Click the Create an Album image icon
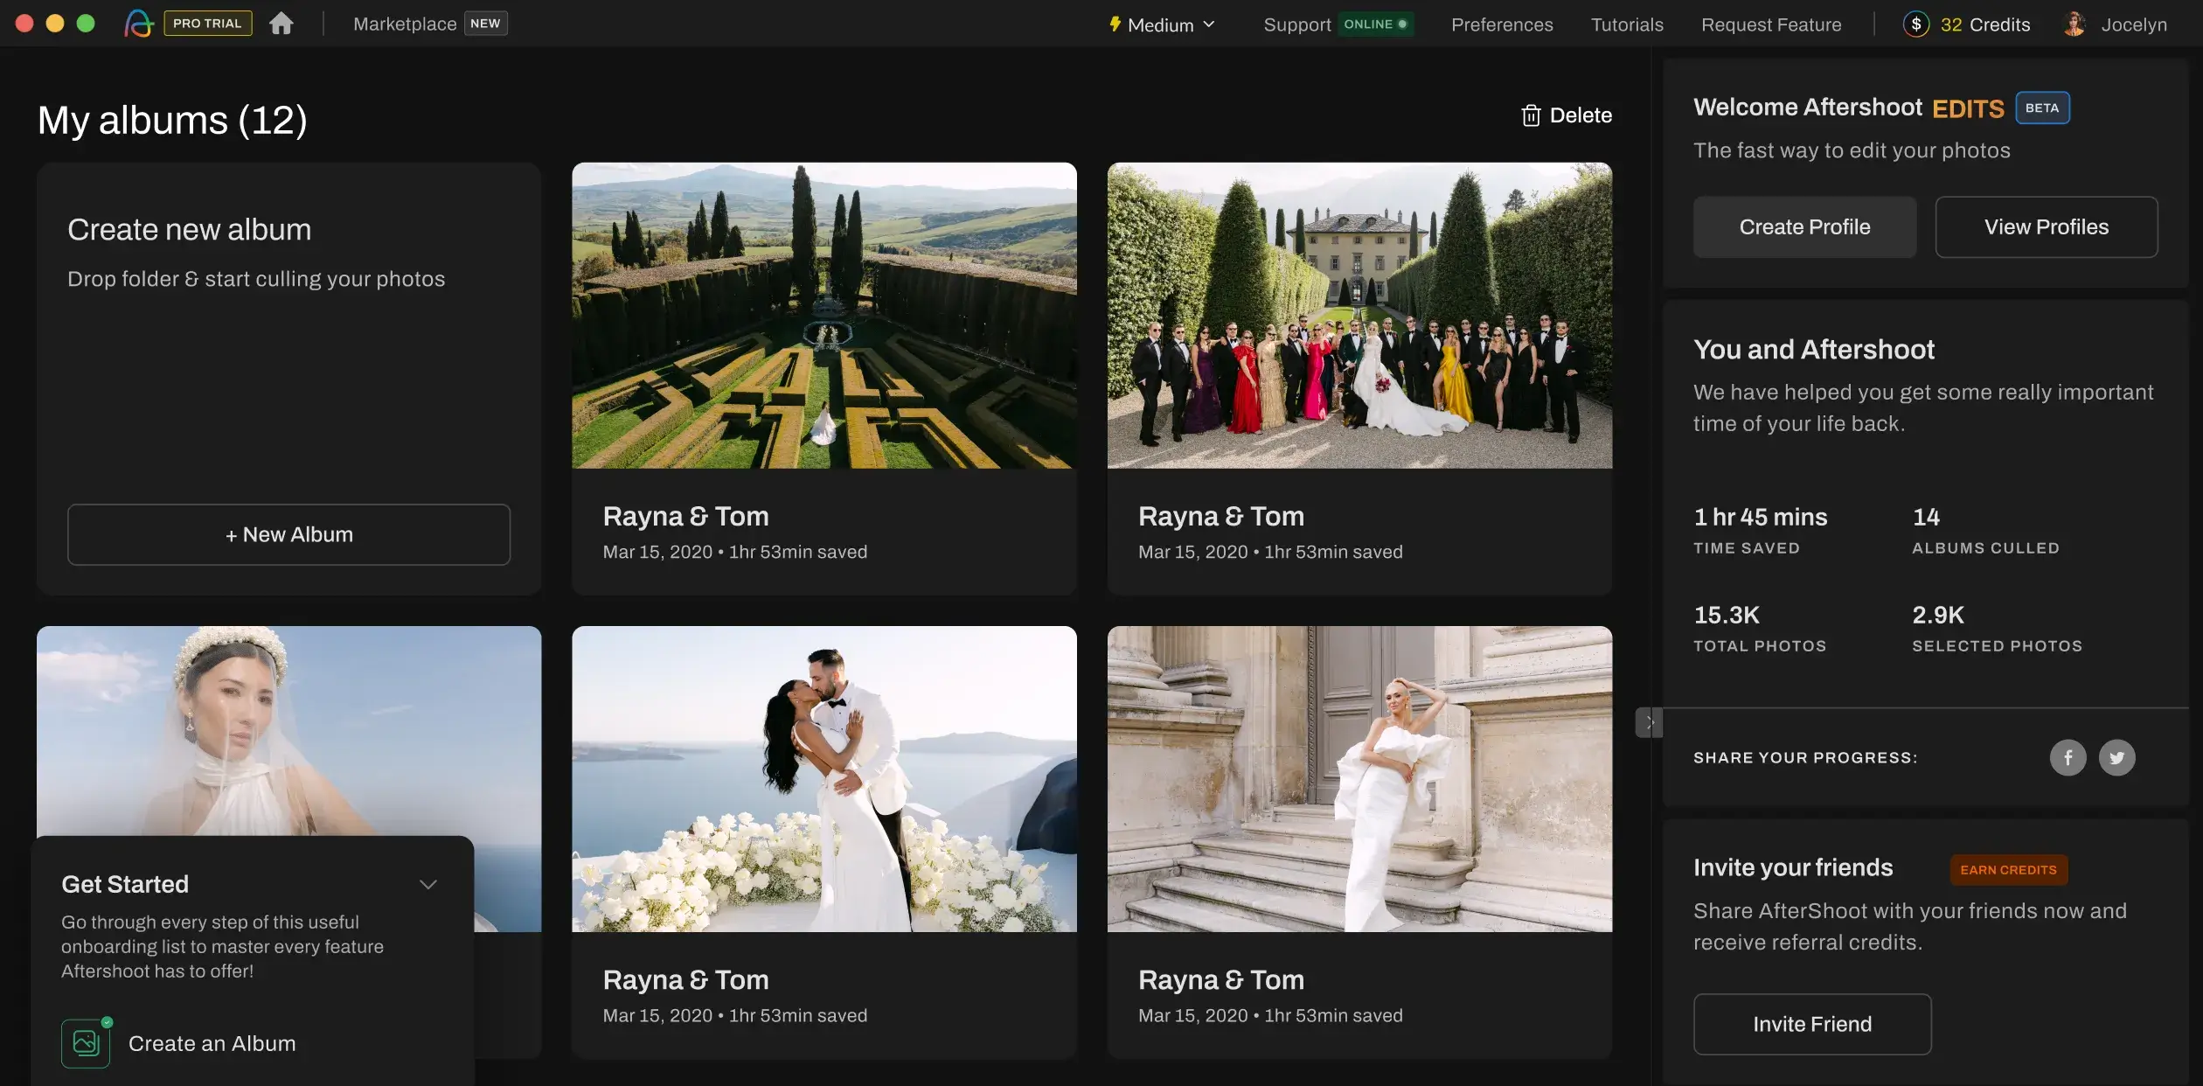 85,1042
